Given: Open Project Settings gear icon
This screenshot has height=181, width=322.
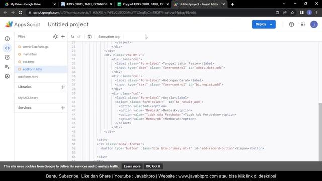Looking at the screenshot, I should tap(7, 76).
